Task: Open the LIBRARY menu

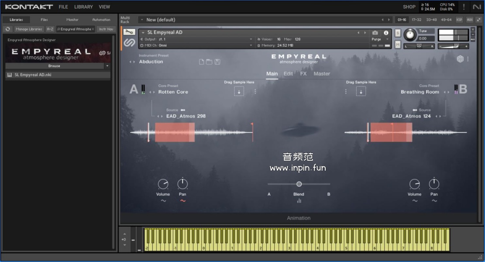Action: (x=83, y=7)
